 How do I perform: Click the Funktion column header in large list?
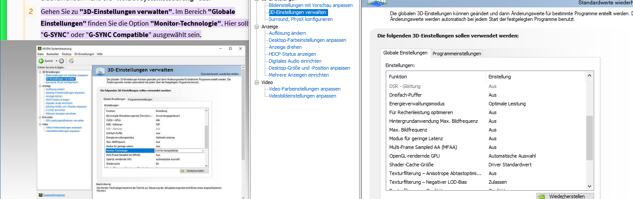point(436,77)
